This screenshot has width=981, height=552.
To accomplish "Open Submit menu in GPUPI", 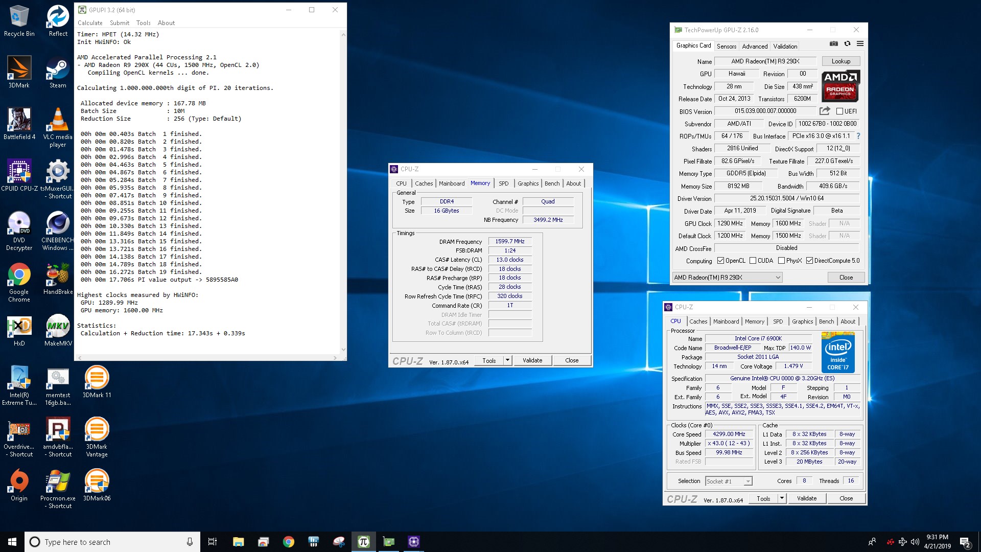I will click(x=120, y=23).
